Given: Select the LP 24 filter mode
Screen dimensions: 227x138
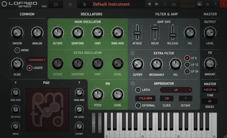Looking at the screenshot, I should pyautogui.click(x=187, y=71).
